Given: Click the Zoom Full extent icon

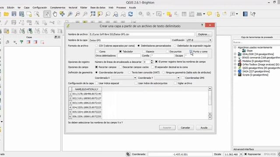Looking at the screenshot, I should 93,14.
